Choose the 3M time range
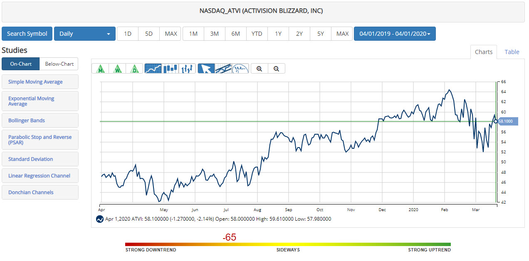529x261 pixels. tap(215, 34)
